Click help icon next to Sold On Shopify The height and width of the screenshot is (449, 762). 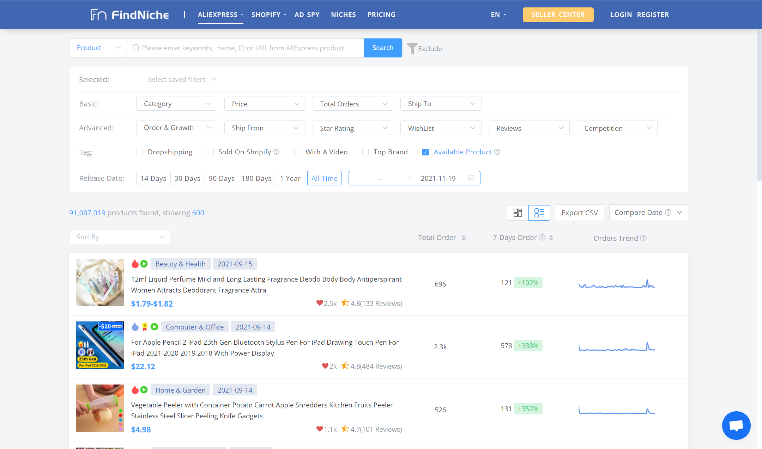(x=277, y=152)
